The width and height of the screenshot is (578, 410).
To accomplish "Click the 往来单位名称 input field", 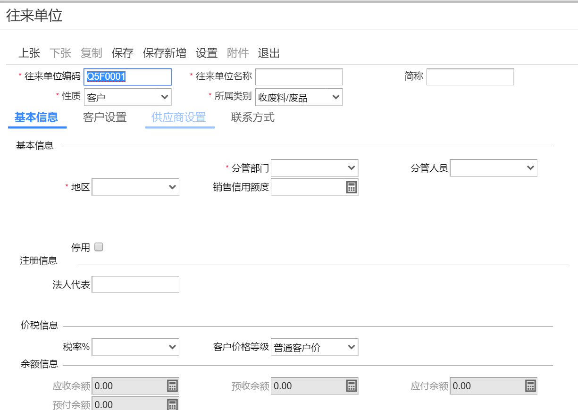I will [299, 77].
